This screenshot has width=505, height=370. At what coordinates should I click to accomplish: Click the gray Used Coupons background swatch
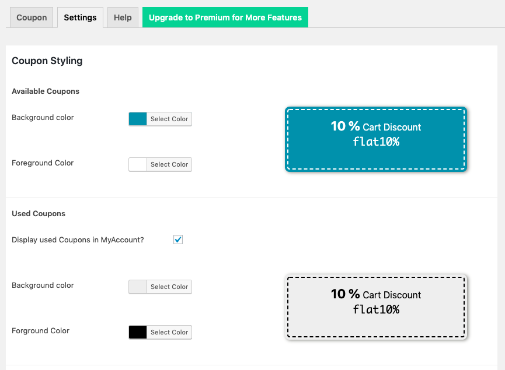[138, 287]
